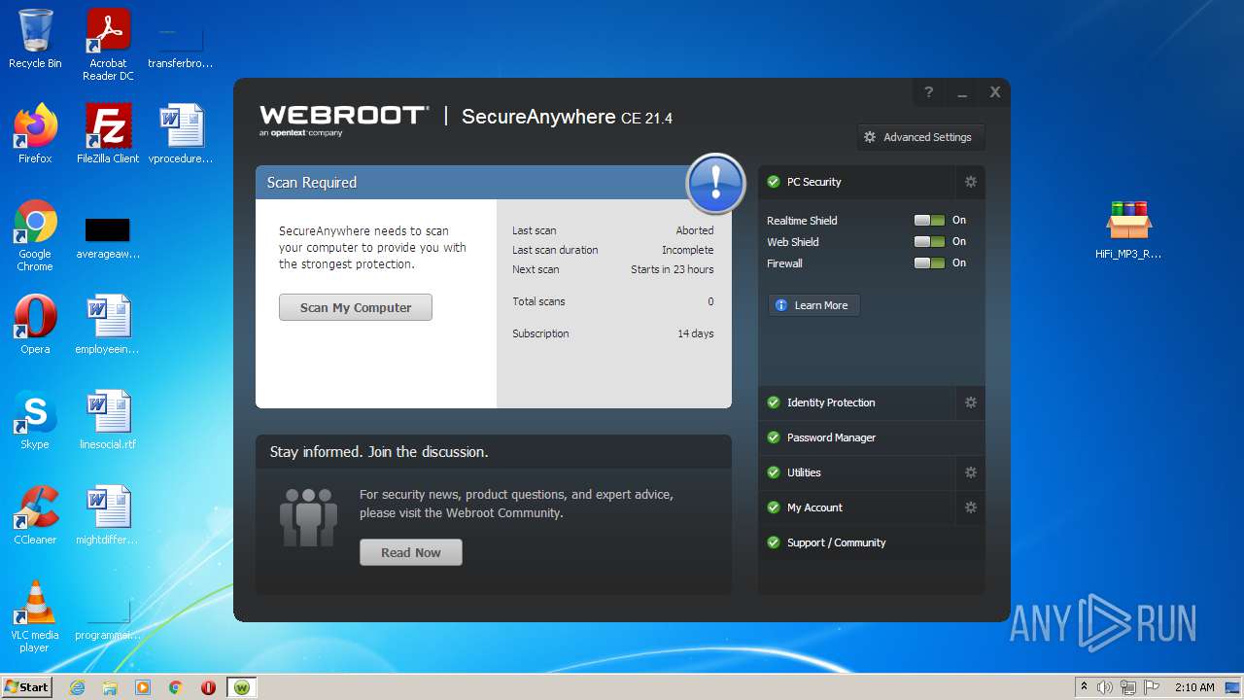
Task: Click the Learn More button
Action: (x=814, y=305)
